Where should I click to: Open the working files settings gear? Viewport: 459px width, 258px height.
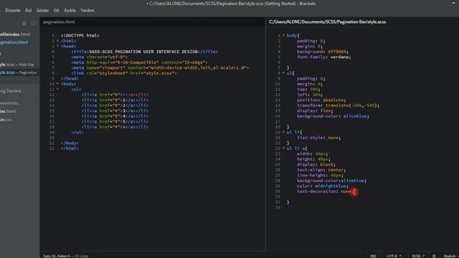24,24
